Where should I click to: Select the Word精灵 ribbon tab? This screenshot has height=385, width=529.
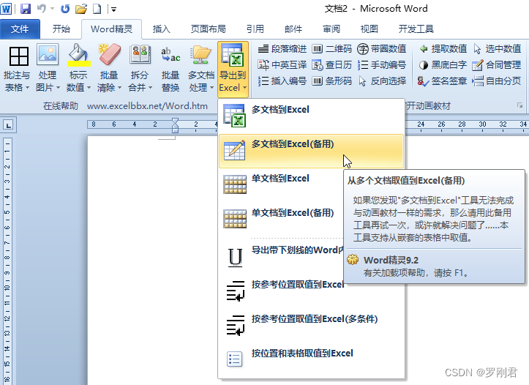(111, 29)
